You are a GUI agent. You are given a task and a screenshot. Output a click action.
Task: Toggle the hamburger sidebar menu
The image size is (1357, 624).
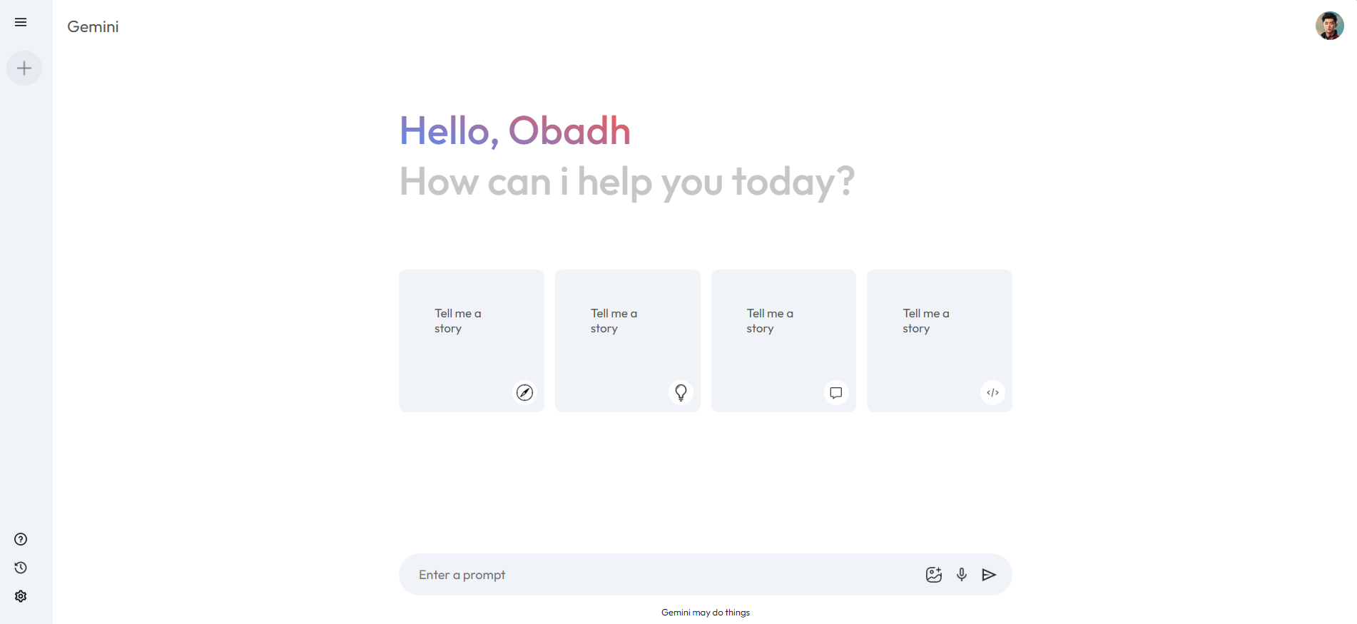point(21,22)
